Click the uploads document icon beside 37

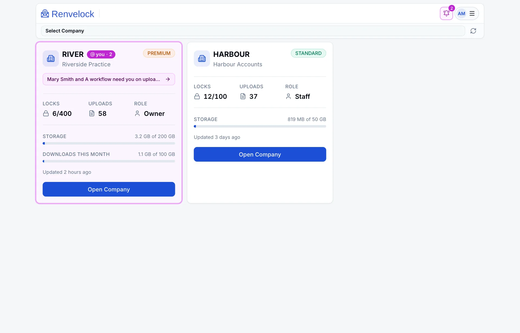pyautogui.click(x=243, y=96)
